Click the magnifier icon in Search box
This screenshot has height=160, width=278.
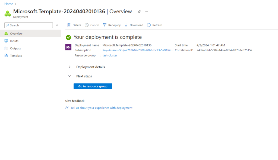7,25
